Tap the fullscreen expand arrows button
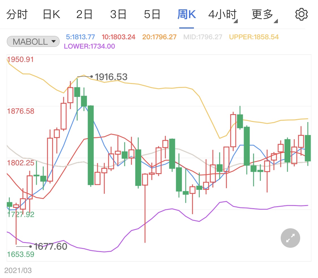 click(290, 238)
